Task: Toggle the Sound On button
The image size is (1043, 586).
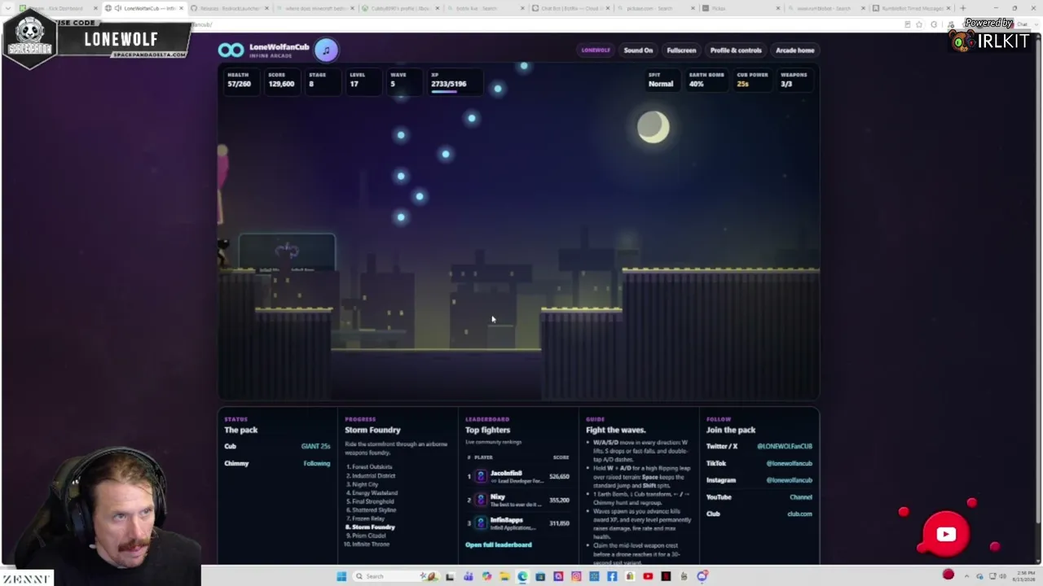Action: coord(638,50)
